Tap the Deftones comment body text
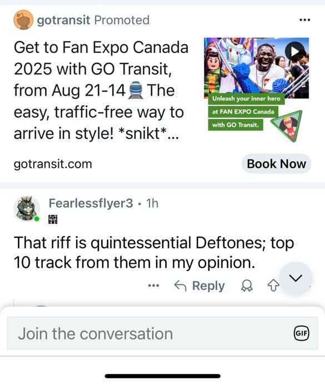325x385 pixels. (x=154, y=253)
